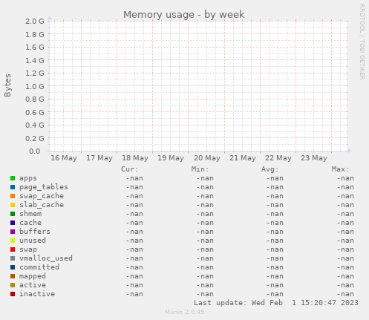This screenshot has width=369, height=320.
Task: Click the '0.0' y-axis label
Action: (x=35, y=151)
